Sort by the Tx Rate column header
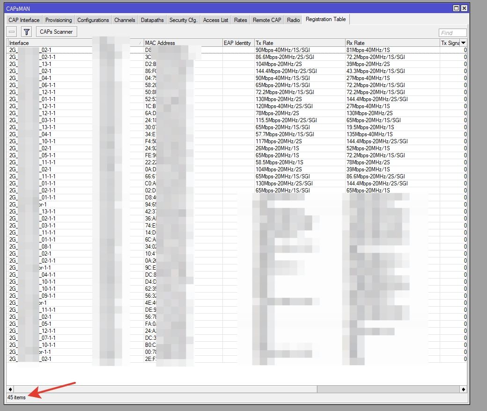487x411 pixels. pos(299,43)
